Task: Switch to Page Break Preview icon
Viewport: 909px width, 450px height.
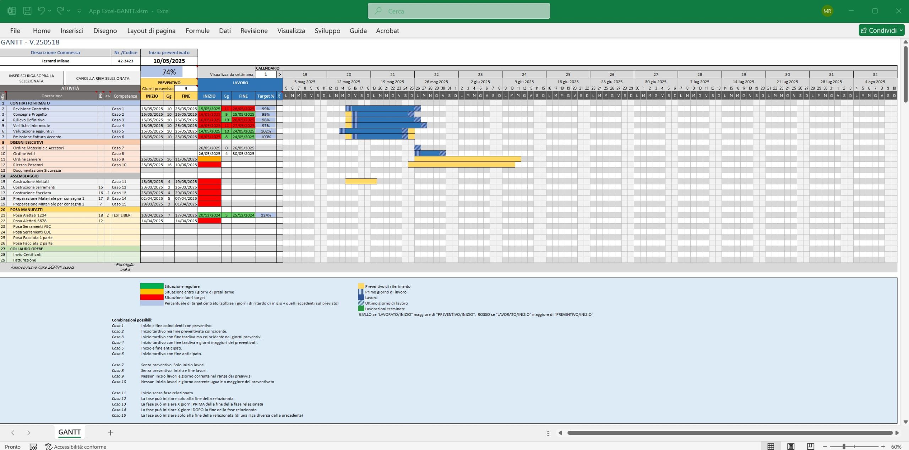Action: click(810, 446)
